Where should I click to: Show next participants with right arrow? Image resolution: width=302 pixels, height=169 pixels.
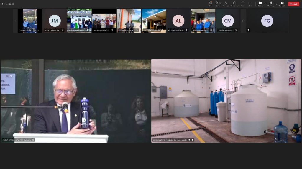[x=243, y=21]
